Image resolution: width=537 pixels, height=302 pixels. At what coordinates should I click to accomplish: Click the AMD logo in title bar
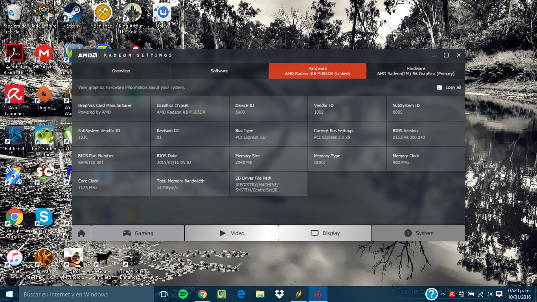pos(87,55)
